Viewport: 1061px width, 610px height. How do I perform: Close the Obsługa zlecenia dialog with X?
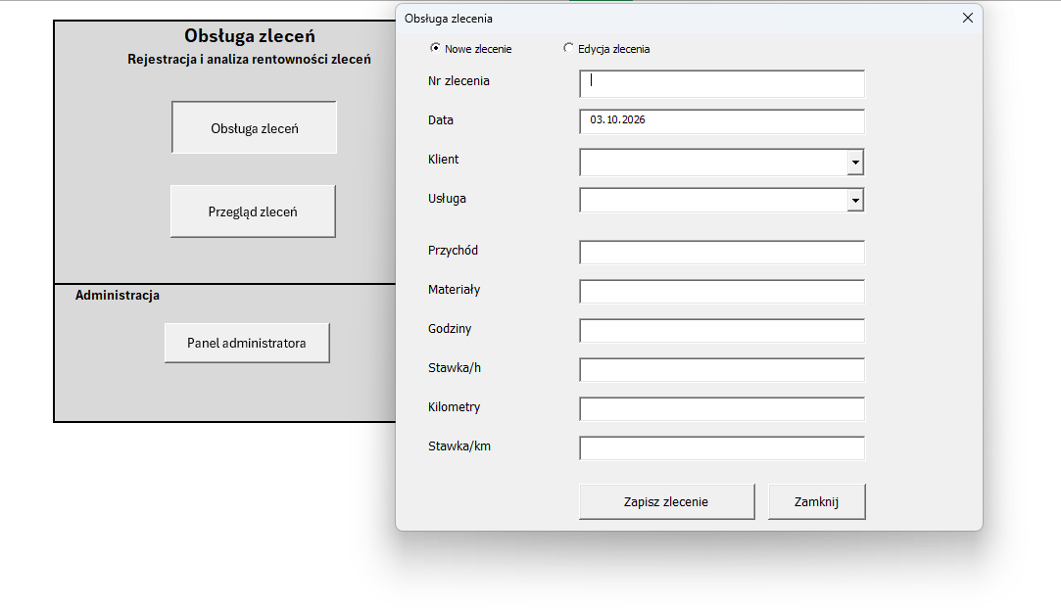pyautogui.click(x=968, y=19)
